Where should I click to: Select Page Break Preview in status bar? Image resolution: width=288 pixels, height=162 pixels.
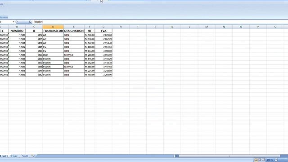coord(264,160)
